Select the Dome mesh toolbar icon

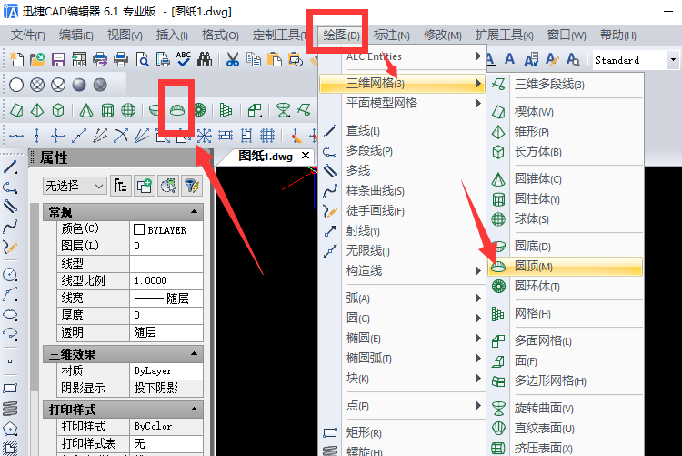[177, 110]
